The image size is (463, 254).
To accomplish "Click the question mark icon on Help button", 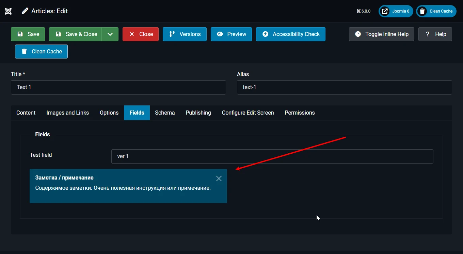I will click(x=428, y=34).
